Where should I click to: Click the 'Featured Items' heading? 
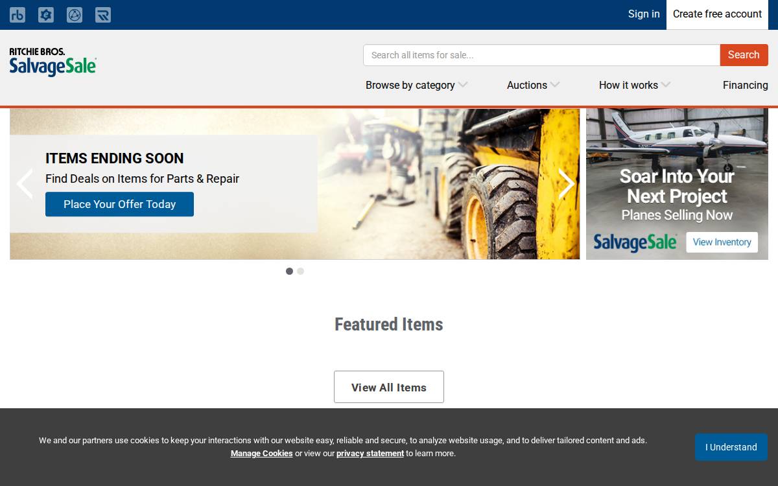(389, 324)
